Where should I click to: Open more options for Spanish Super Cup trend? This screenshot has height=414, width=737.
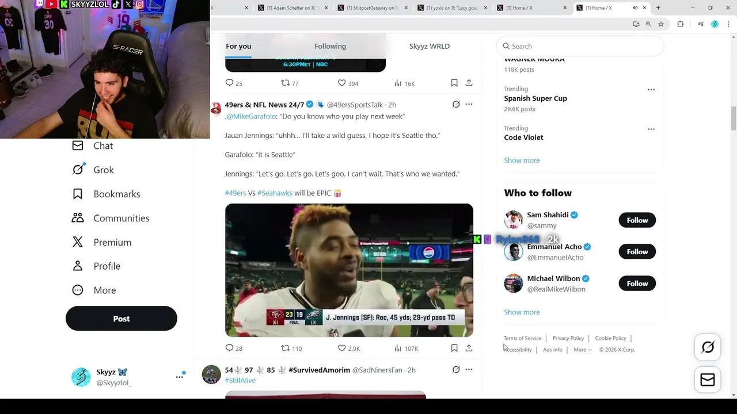651,90
